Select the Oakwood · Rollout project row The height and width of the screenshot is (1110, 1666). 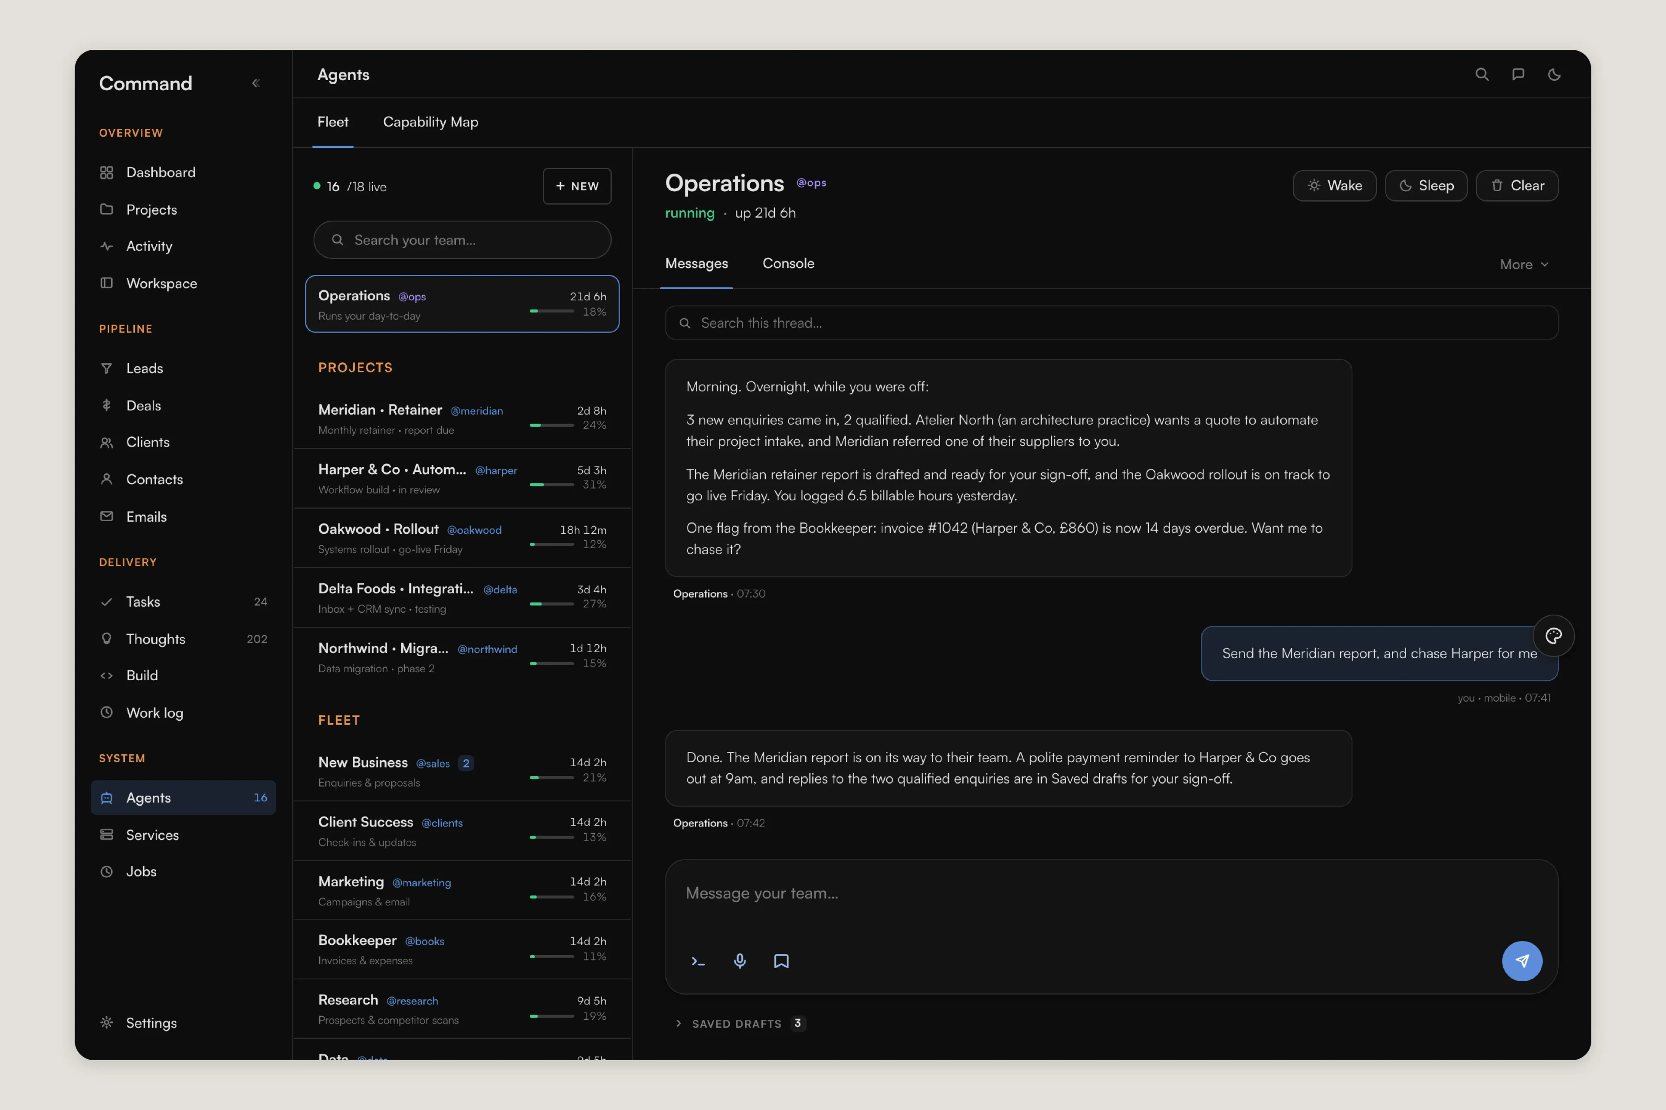(462, 538)
